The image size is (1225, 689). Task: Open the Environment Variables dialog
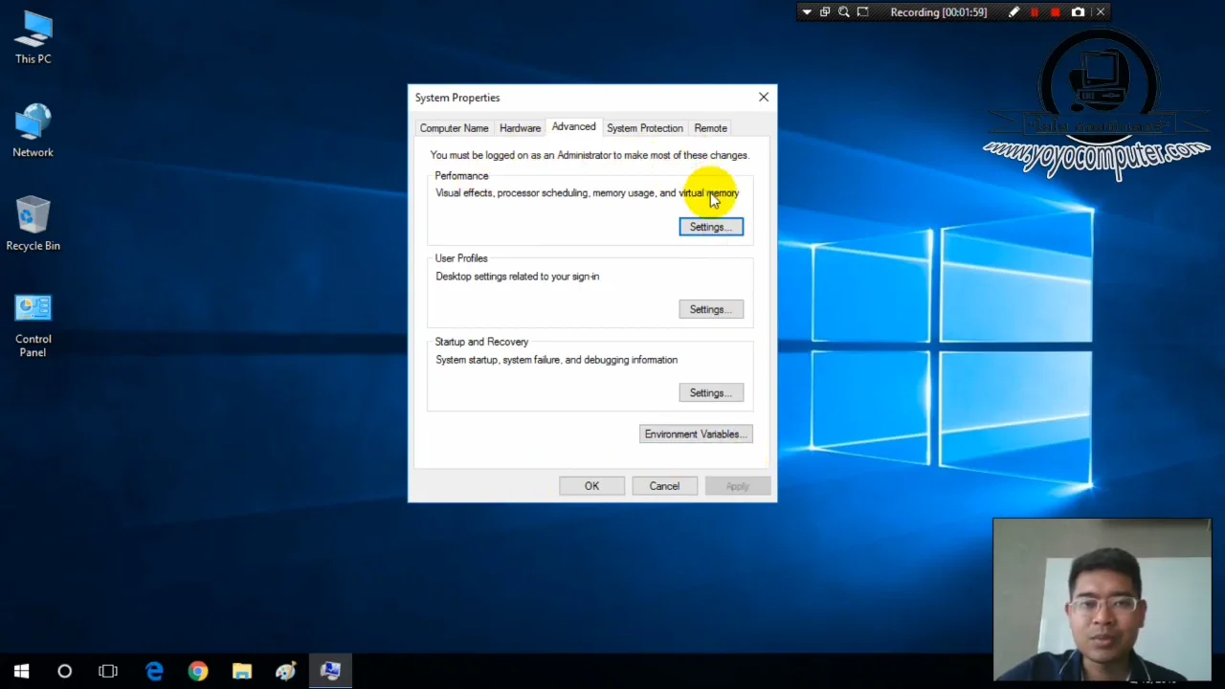point(695,433)
